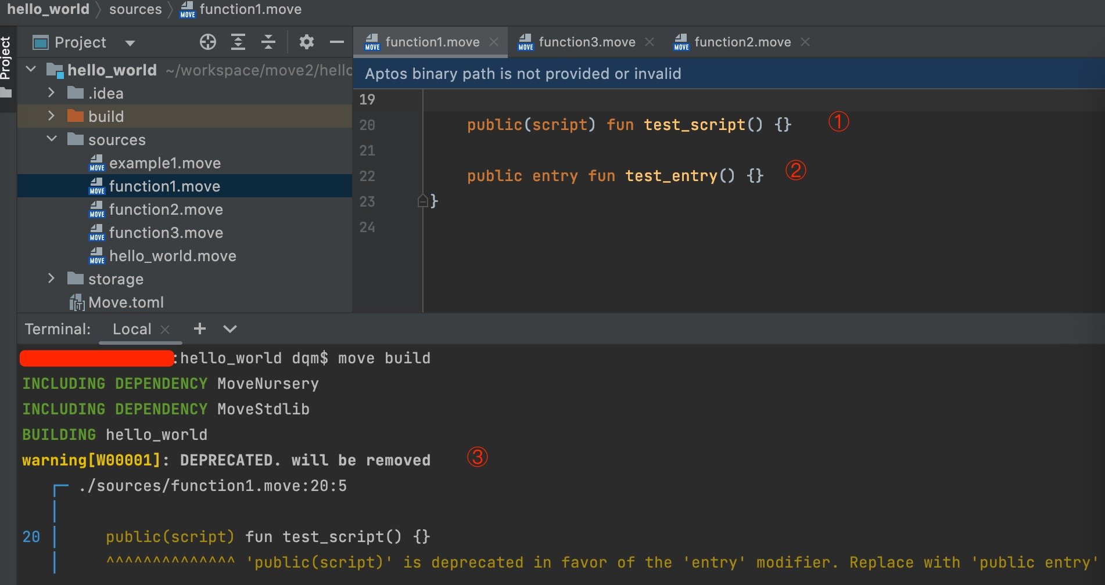Close the function2.move editor tab
1105x585 pixels.
click(x=805, y=42)
